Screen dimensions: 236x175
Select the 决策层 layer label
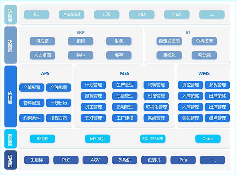10,45
